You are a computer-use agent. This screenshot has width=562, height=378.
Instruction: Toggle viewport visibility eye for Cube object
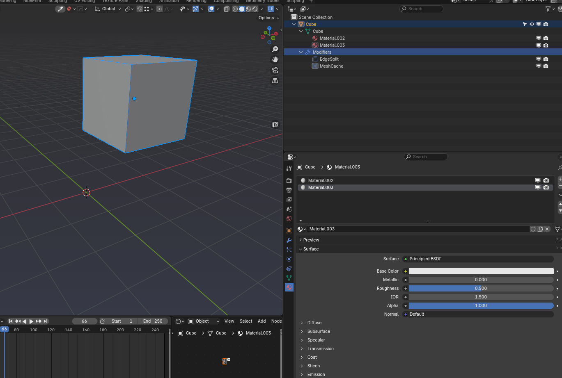tap(532, 24)
